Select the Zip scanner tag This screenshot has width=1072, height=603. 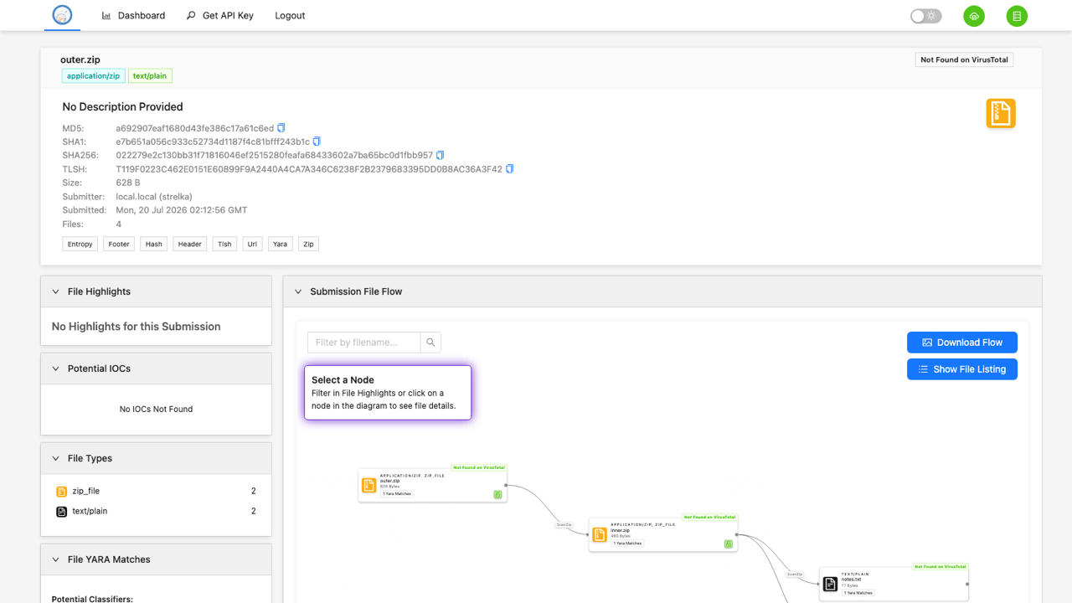[x=308, y=245]
